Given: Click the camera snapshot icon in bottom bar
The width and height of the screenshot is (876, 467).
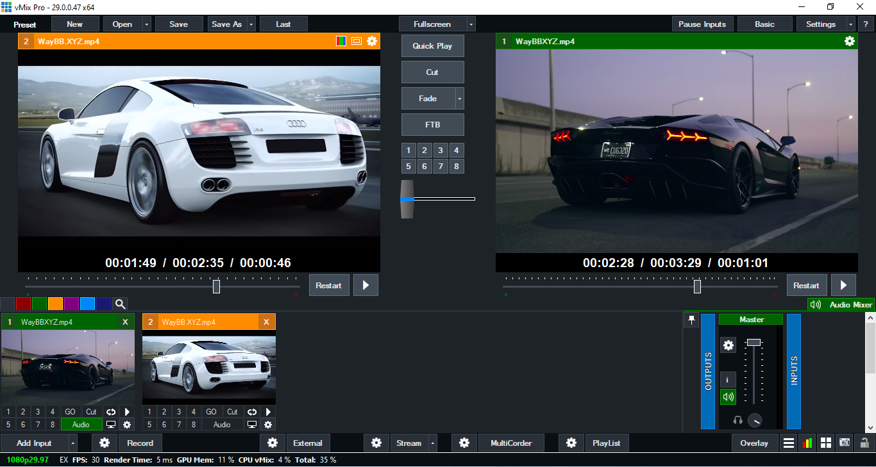Looking at the screenshot, I should coord(845,443).
